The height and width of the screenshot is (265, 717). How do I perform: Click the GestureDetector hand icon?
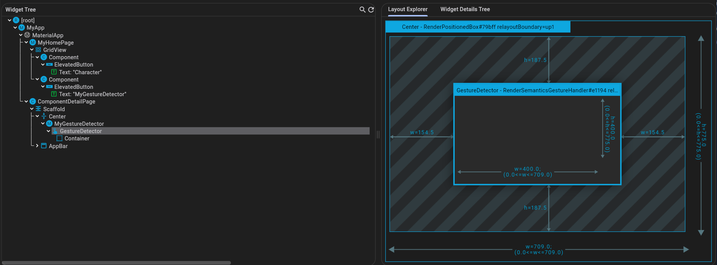tap(55, 131)
